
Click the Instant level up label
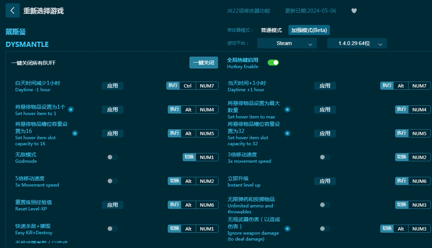[x=244, y=185]
